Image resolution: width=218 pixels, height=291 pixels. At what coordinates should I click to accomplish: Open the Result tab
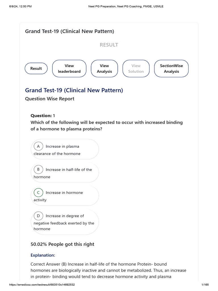(36, 68)
